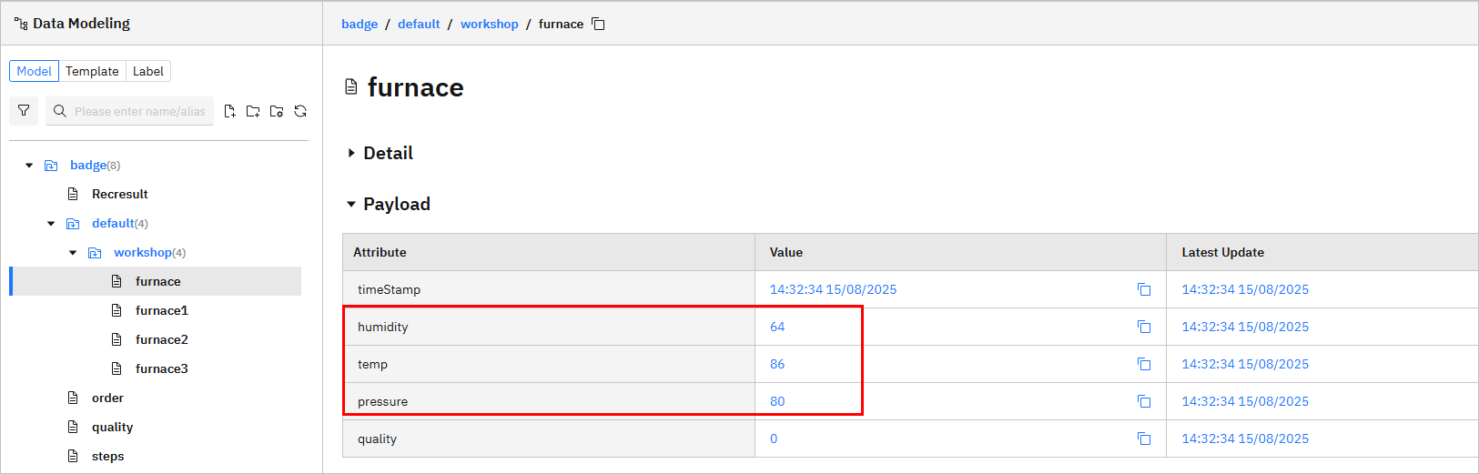This screenshot has height=474, width=1479.
Task: Collapse the badge tree node
Action: coord(29,166)
